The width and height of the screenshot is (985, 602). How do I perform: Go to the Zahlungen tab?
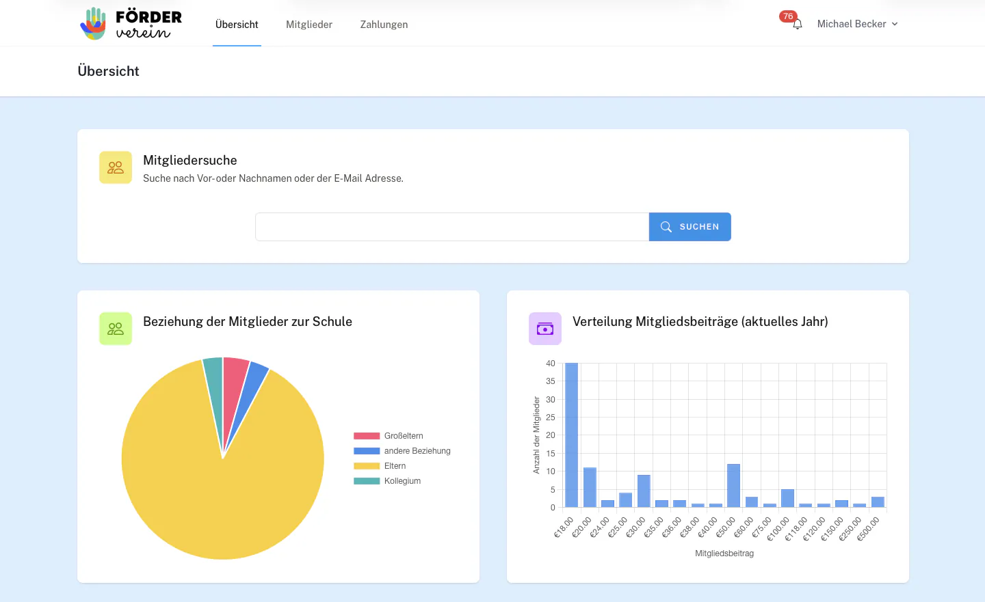click(384, 25)
